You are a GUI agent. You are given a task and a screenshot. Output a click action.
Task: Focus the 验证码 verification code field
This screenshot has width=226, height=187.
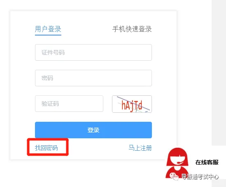(x=69, y=104)
